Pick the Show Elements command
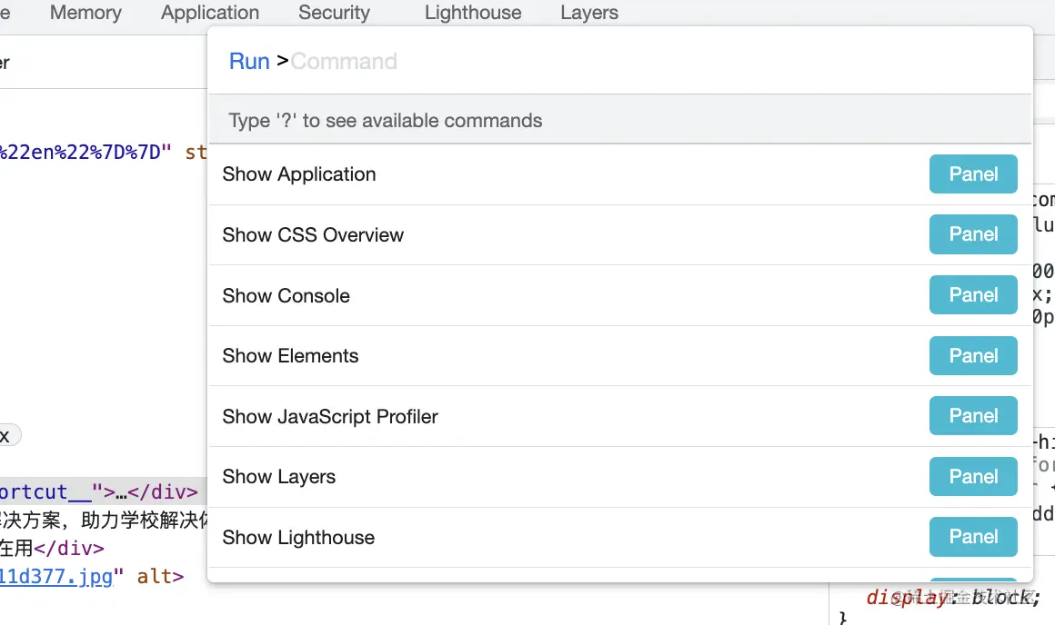Image resolution: width=1055 pixels, height=625 pixels. coord(291,356)
